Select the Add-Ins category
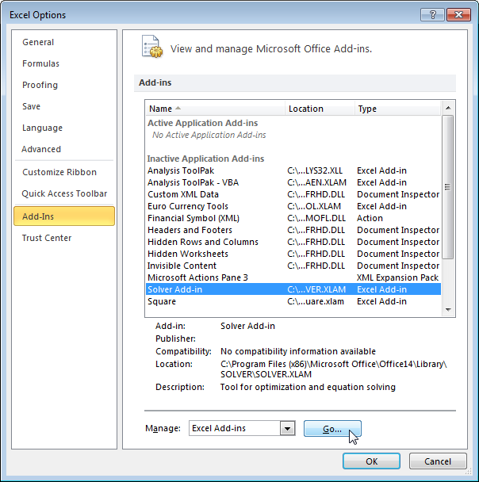The height and width of the screenshot is (482, 479). (64, 216)
